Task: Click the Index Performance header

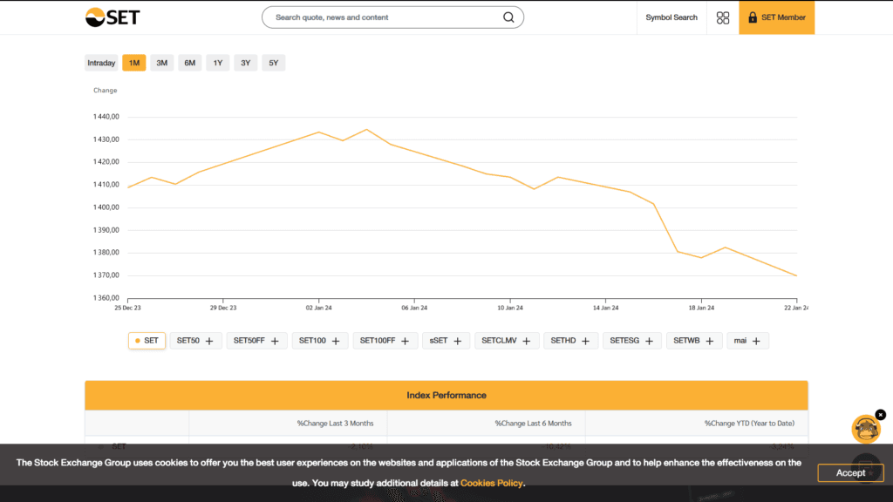Action: click(446, 395)
